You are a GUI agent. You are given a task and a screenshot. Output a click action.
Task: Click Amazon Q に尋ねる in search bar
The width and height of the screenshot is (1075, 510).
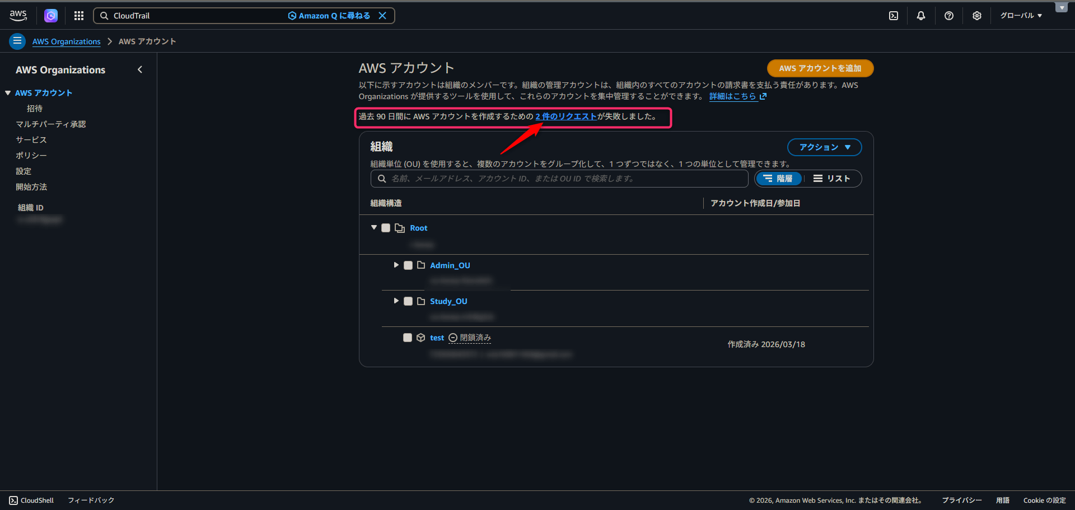(x=329, y=16)
